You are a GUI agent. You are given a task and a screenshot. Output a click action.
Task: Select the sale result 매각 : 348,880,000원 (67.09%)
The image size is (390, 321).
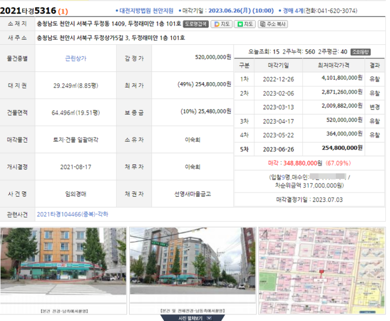309,163
